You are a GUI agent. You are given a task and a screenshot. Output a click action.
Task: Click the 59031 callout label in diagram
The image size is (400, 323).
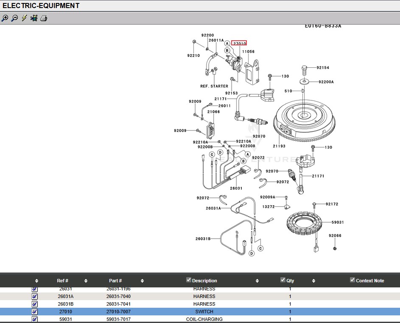pyautogui.click(x=338, y=222)
